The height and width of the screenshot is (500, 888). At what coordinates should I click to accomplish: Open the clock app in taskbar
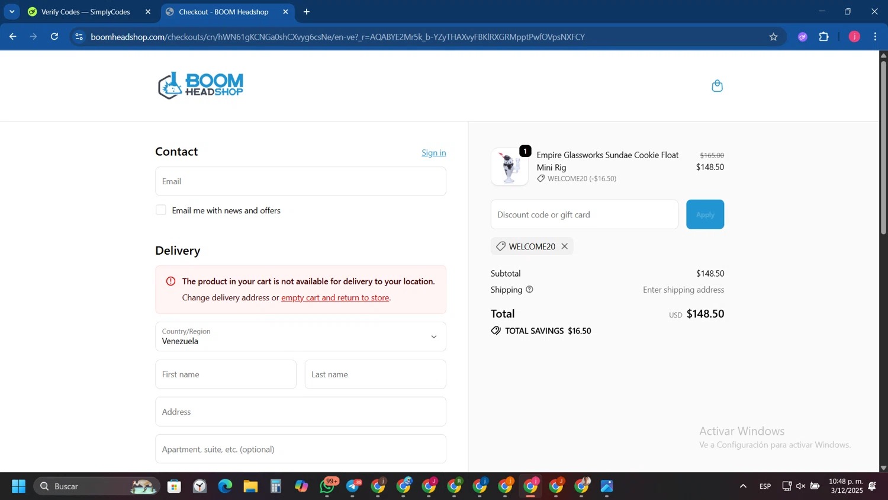(x=200, y=486)
